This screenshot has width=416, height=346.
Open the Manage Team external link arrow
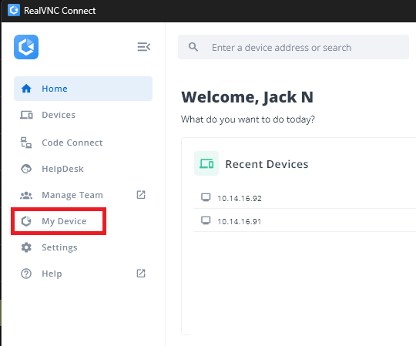pos(141,195)
